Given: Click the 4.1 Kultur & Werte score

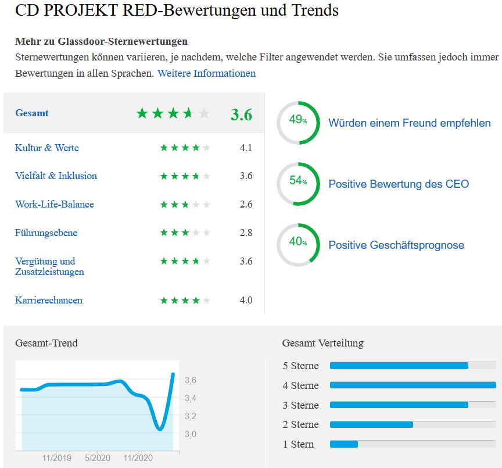Looking at the screenshot, I should point(246,148).
